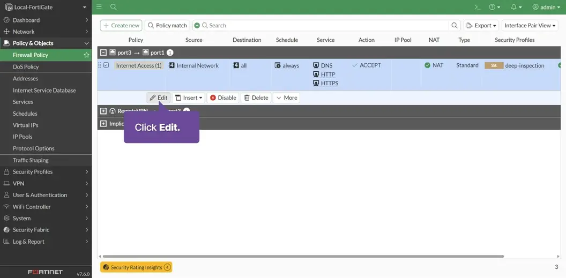Collapse the port3 to port1 section

click(103, 52)
